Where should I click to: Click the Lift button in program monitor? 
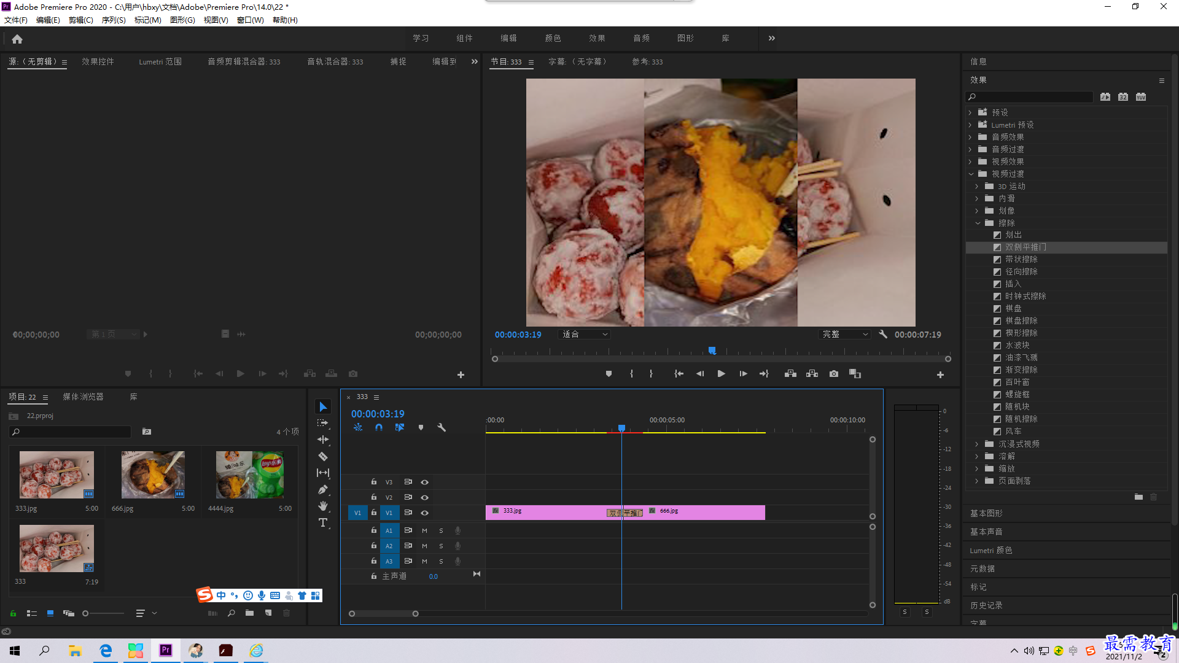click(x=790, y=374)
